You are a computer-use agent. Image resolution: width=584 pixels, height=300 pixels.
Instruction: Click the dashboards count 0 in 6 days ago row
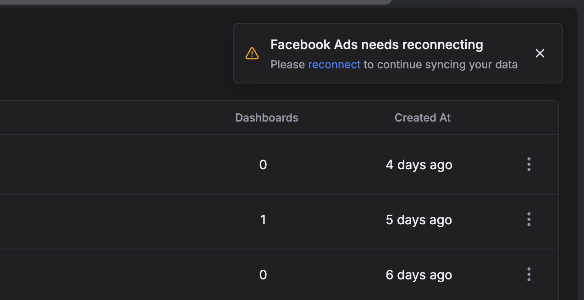click(263, 275)
